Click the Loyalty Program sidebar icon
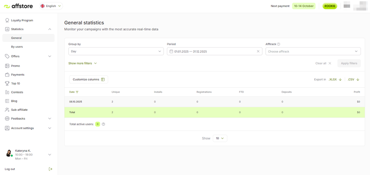 (7, 20)
